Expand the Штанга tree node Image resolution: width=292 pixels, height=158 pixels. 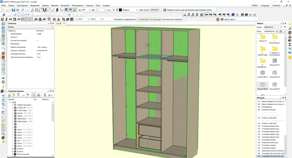(x=12, y=149)
